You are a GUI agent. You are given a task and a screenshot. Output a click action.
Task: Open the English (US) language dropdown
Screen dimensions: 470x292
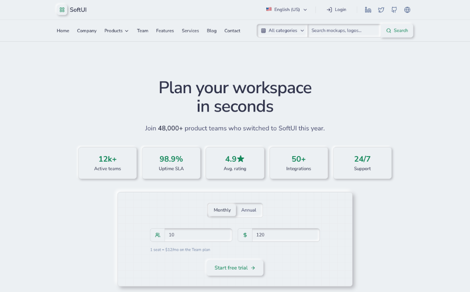pos(287,10)
